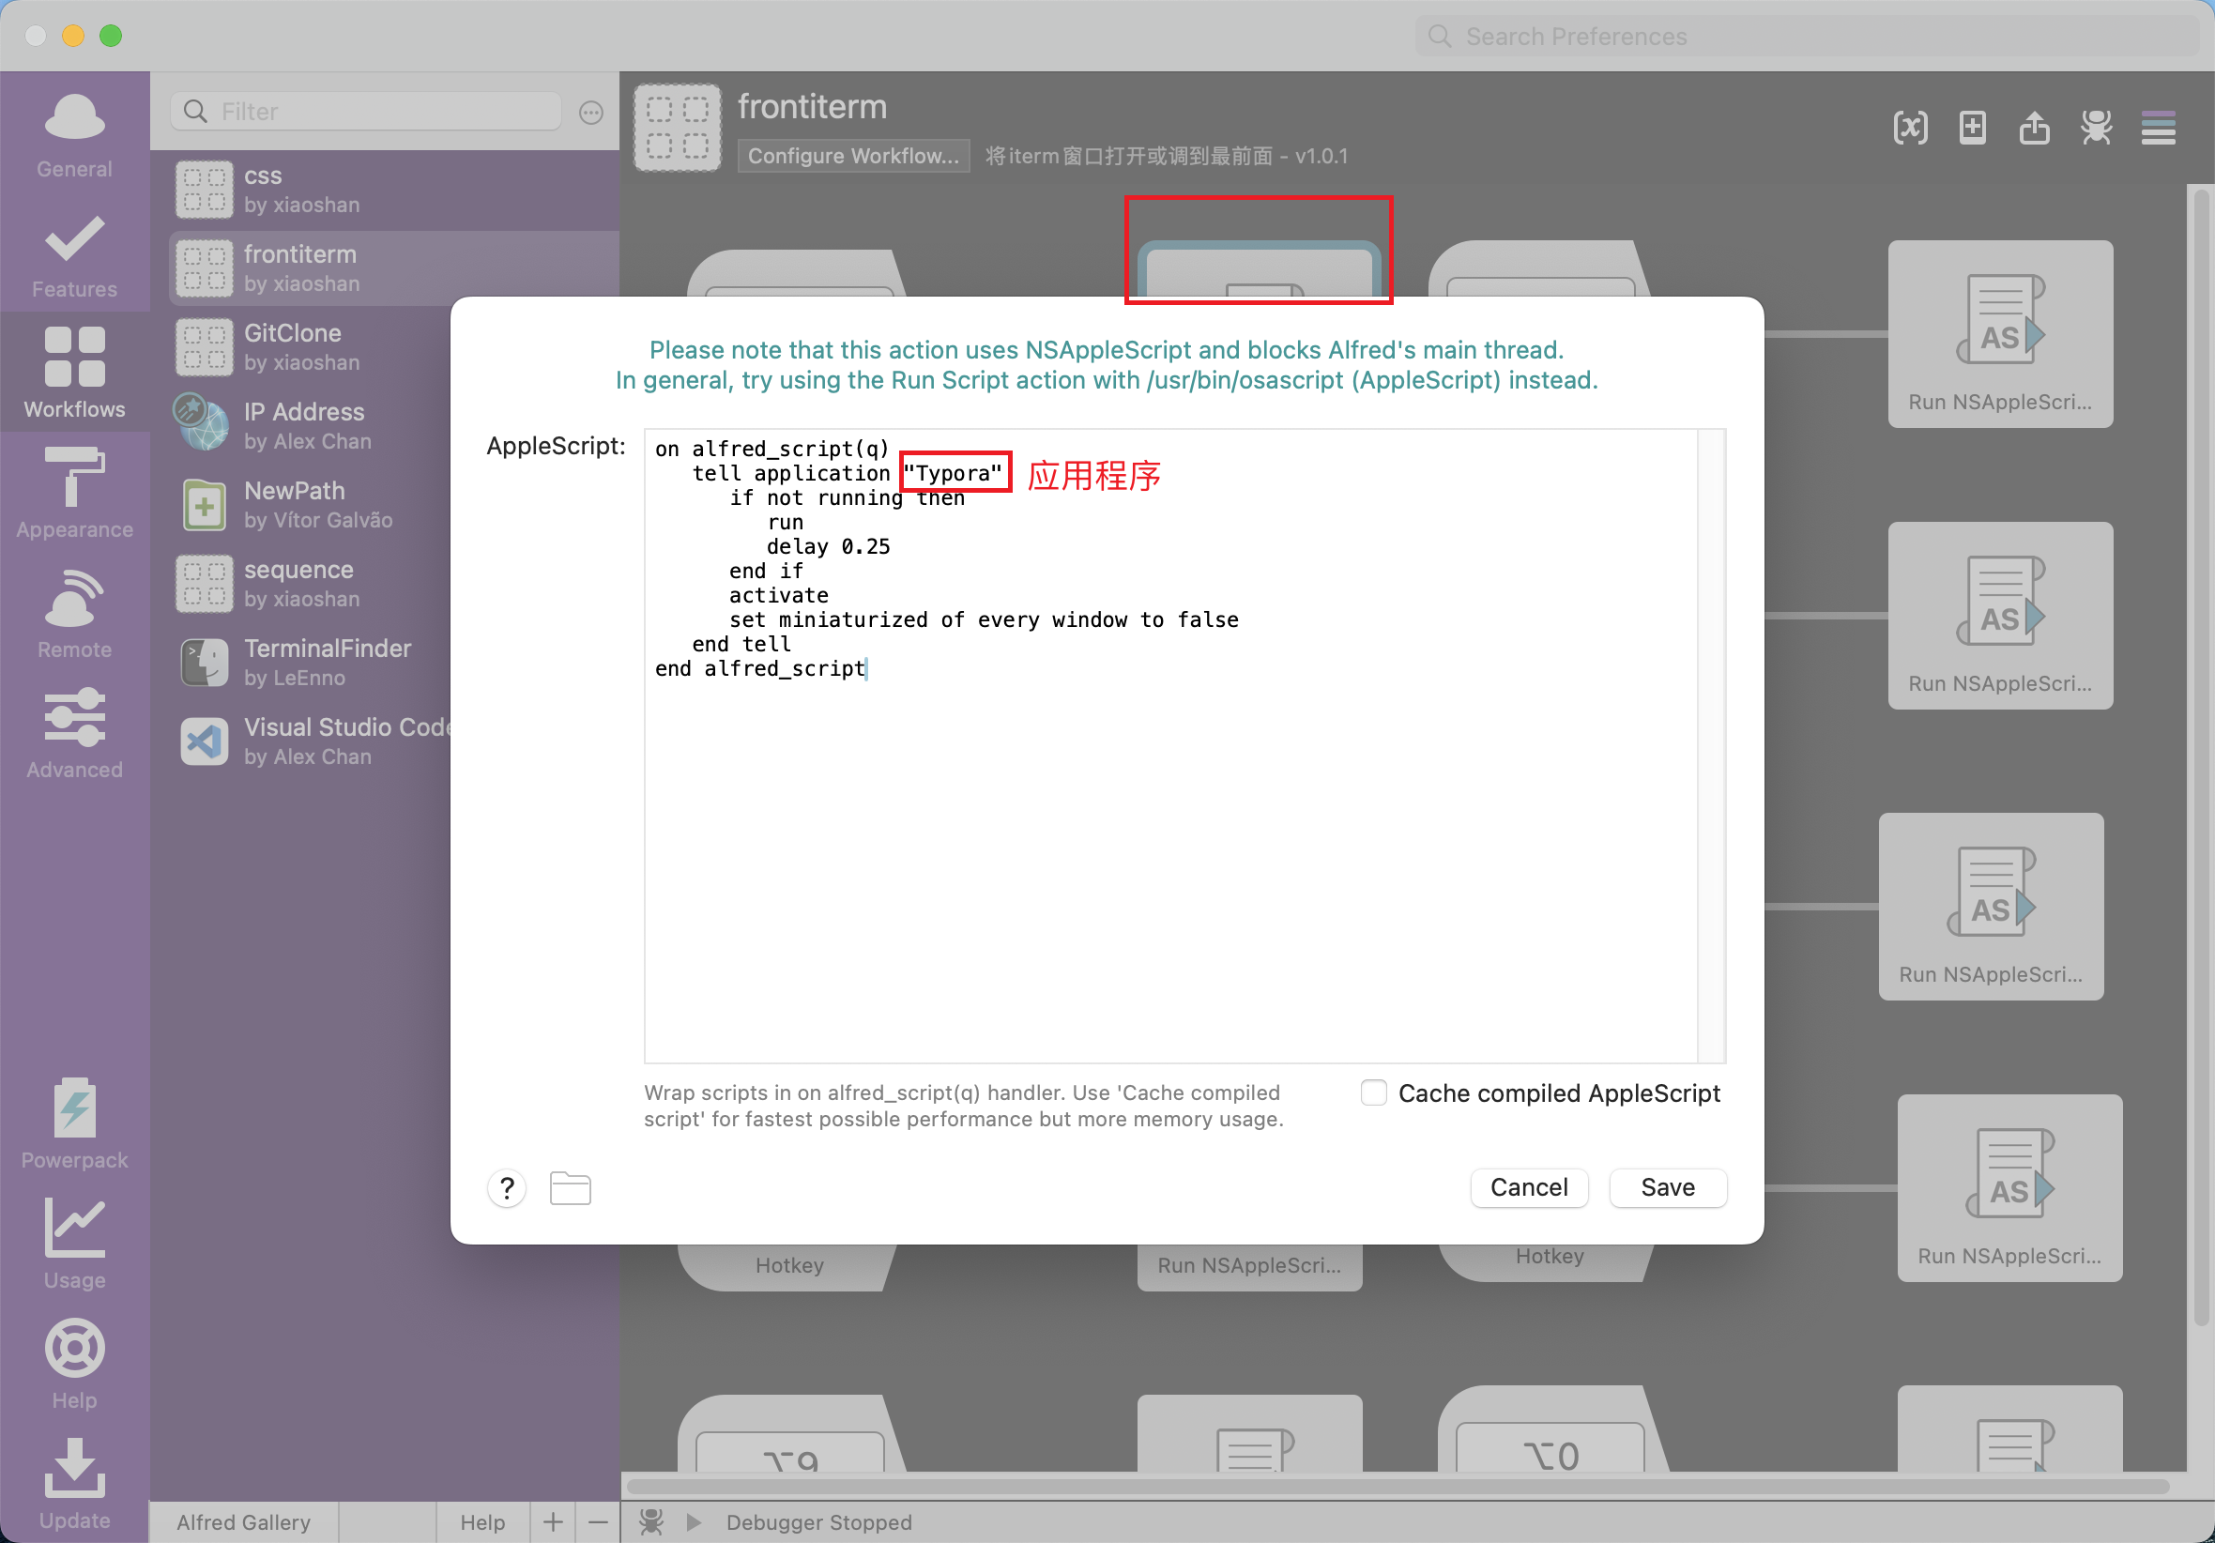
Task: Select the NewPath workflow
Action: [x=309, y=505]
